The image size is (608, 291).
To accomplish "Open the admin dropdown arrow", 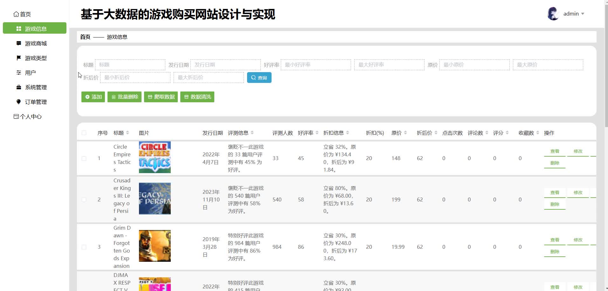I will pyautogui.click(x=583, y=14).
